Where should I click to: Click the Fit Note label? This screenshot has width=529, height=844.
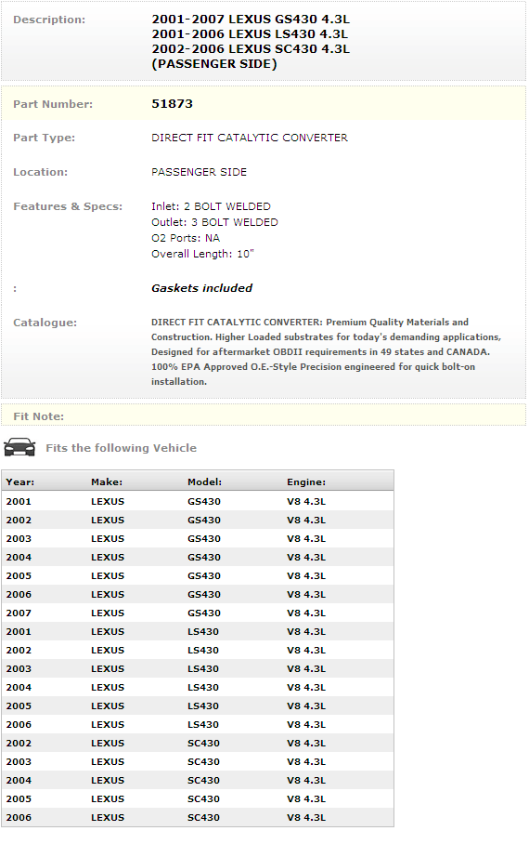pos(39,416)
